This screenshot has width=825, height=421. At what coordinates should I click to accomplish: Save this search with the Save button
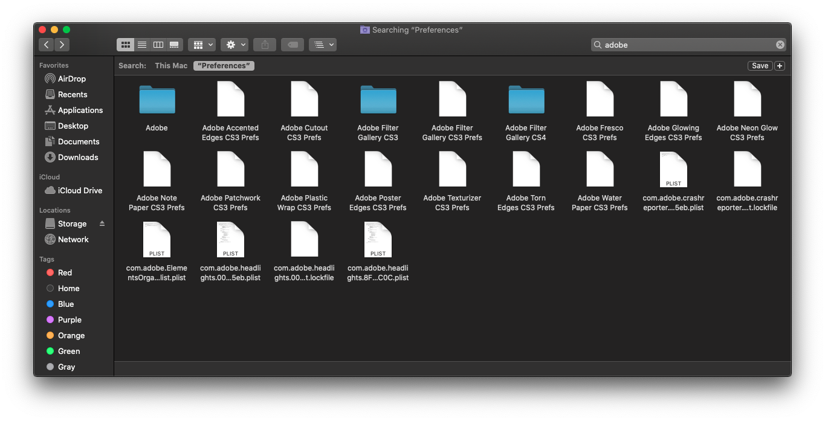tap(760, 66)
